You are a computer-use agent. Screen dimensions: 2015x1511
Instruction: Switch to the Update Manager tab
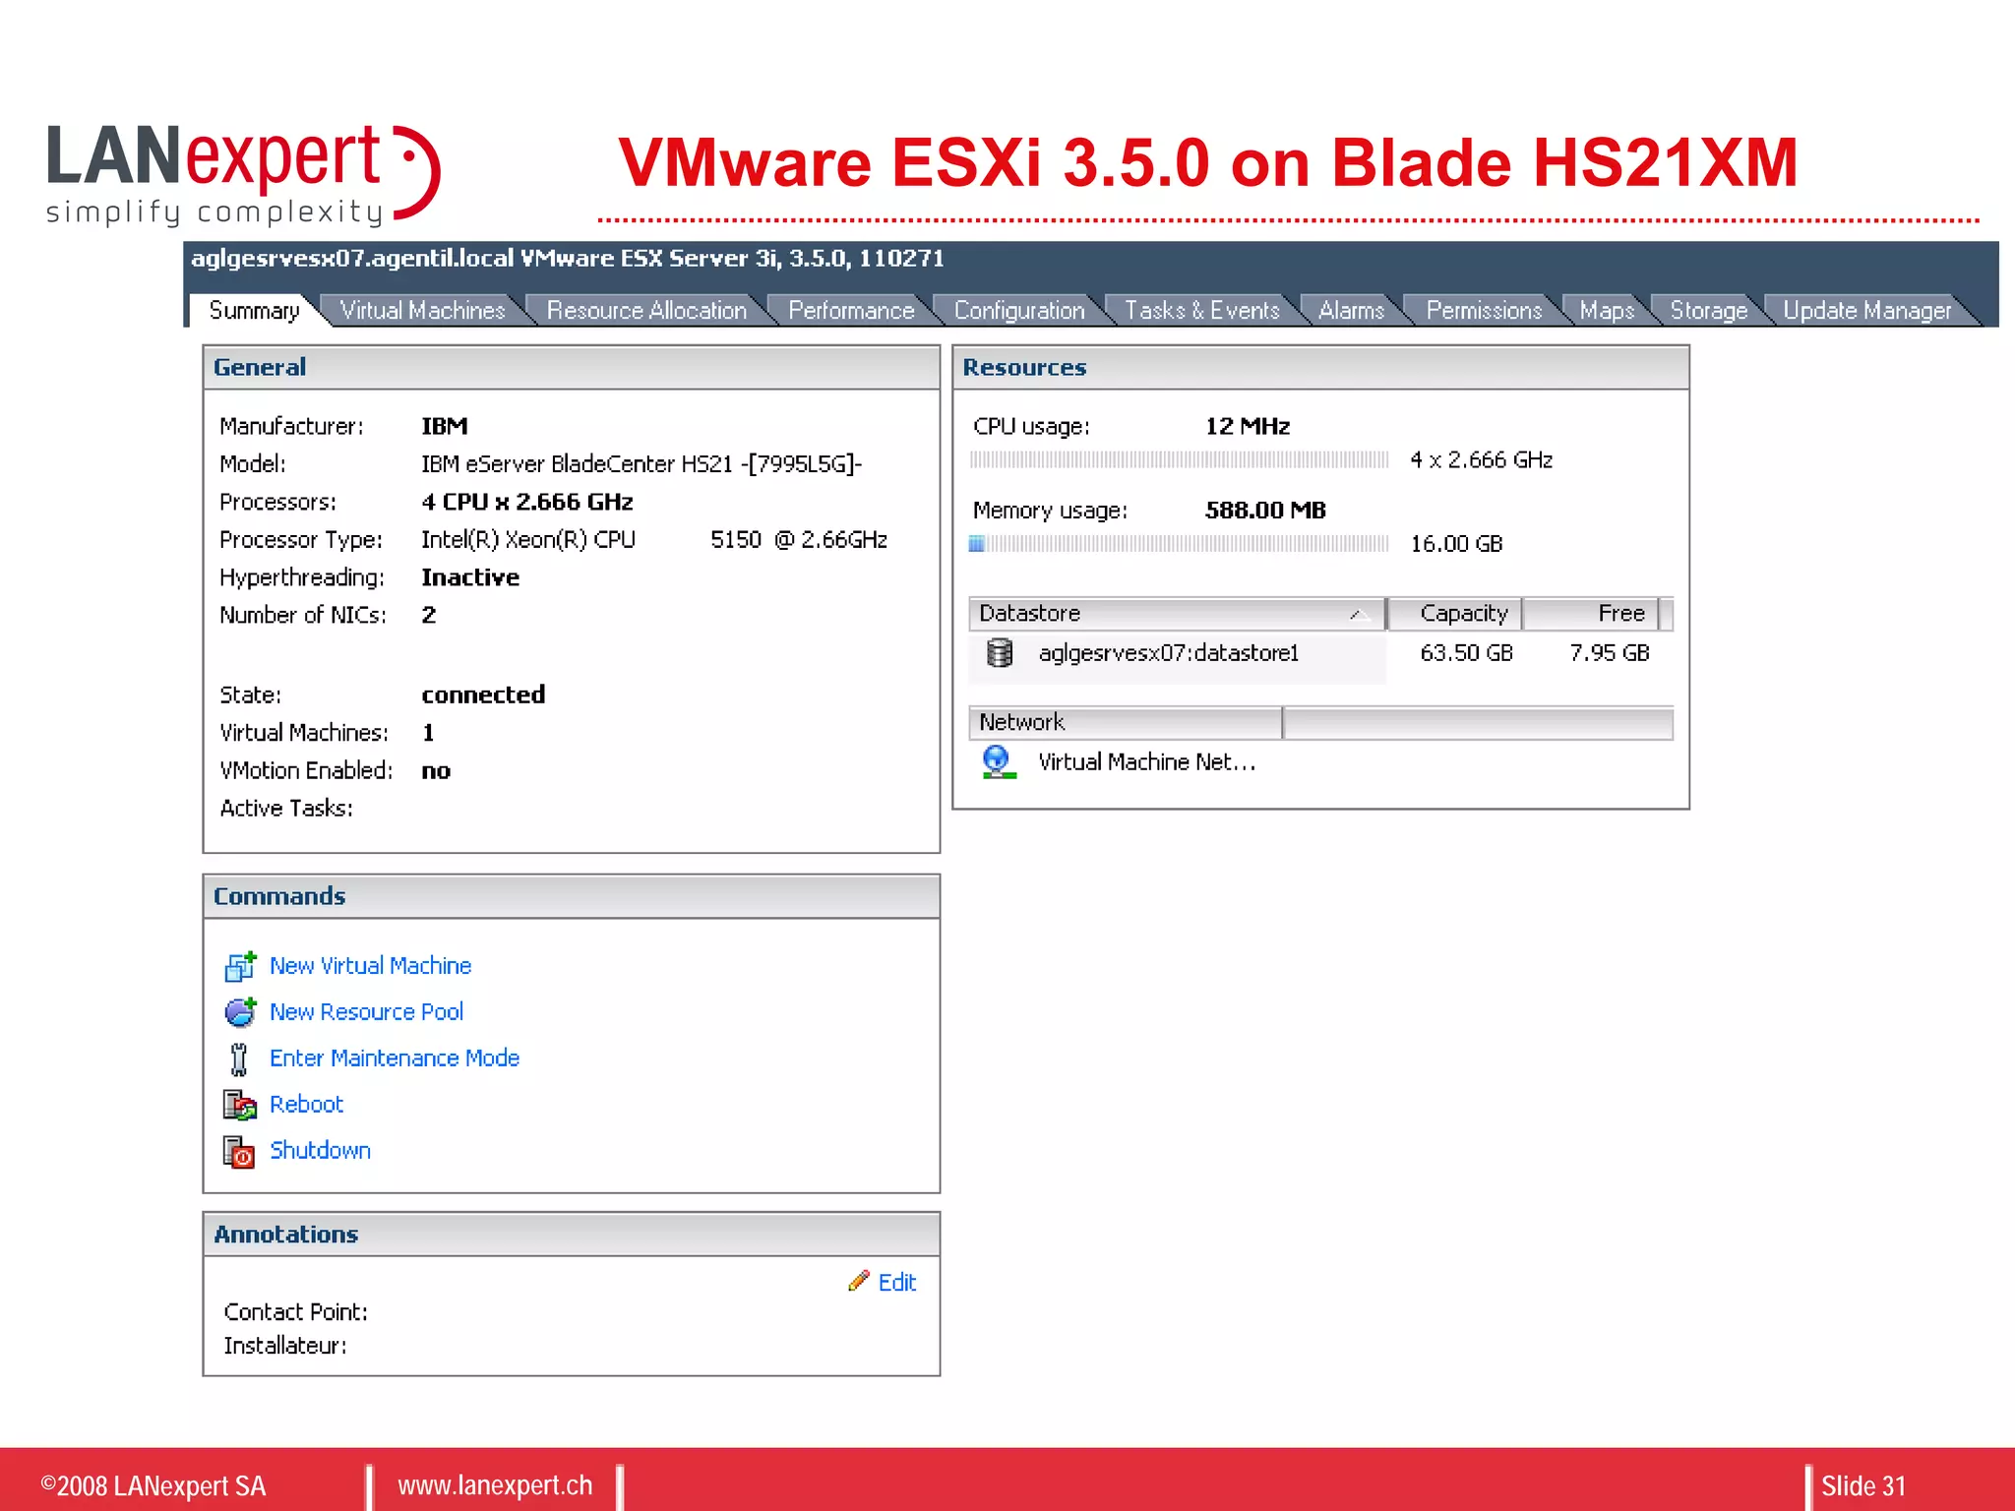(1866, 311)
